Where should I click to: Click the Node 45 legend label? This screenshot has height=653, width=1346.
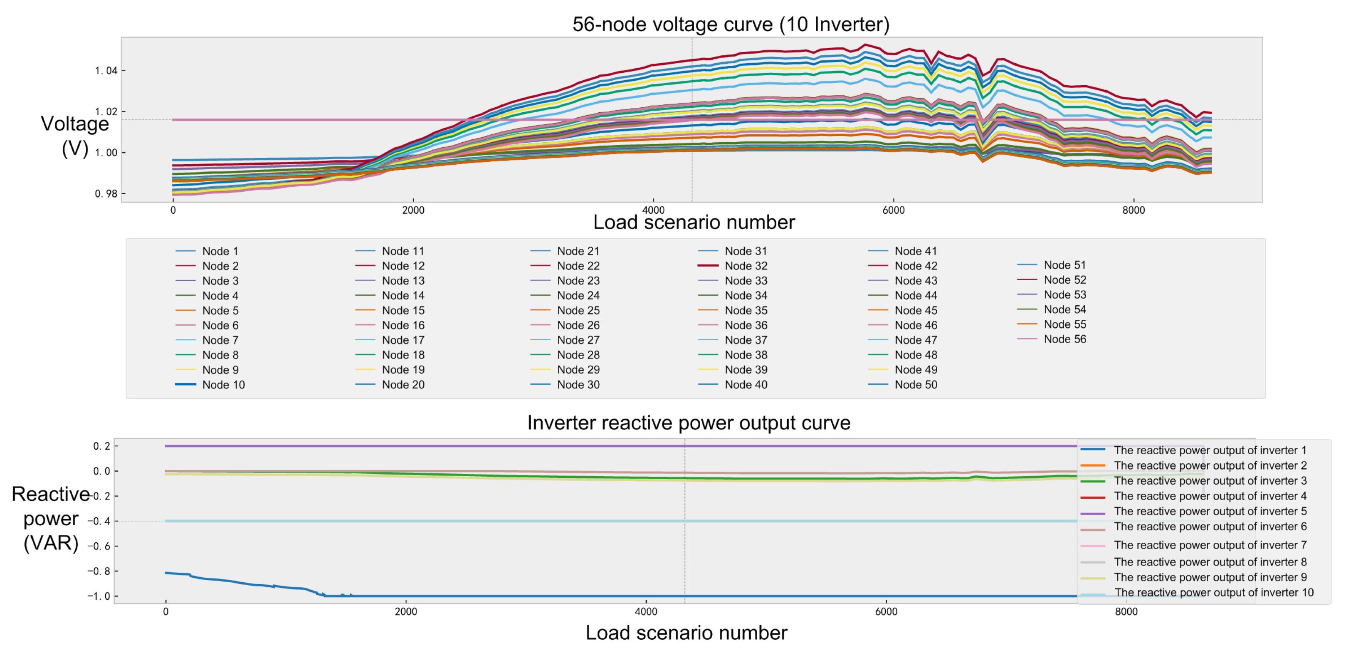(x=916, y=310)
